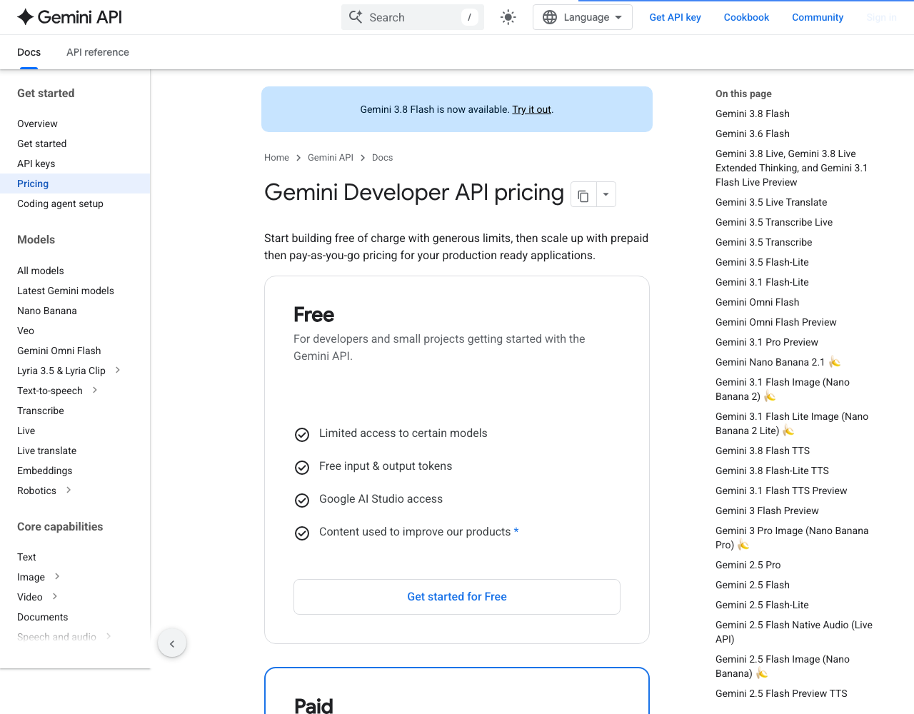This screenshot has height=714, width=914.
Task: Expand the Robotics section
Action: coord(69,490)
